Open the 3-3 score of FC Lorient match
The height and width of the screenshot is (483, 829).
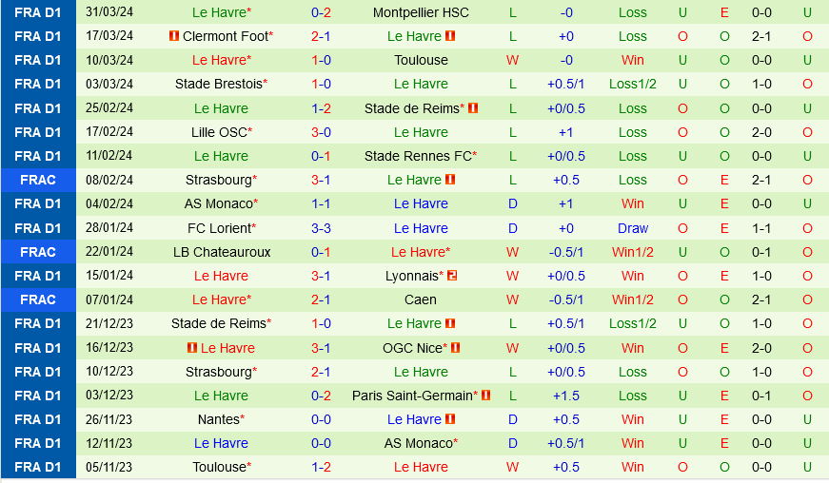tap(321, 228)
